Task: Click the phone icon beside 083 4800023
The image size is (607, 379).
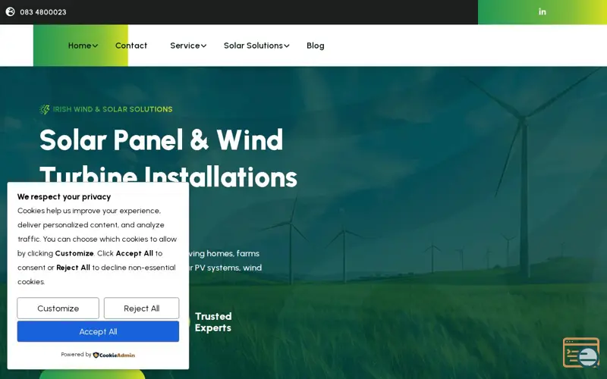Action: (11, 11)
